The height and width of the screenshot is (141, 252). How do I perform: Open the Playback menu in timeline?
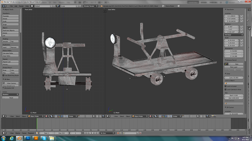(31, 133)
